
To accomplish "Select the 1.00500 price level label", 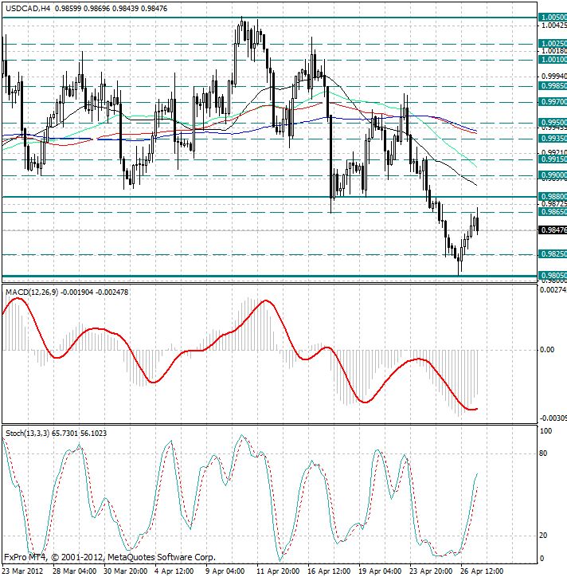I will [553, 18].
